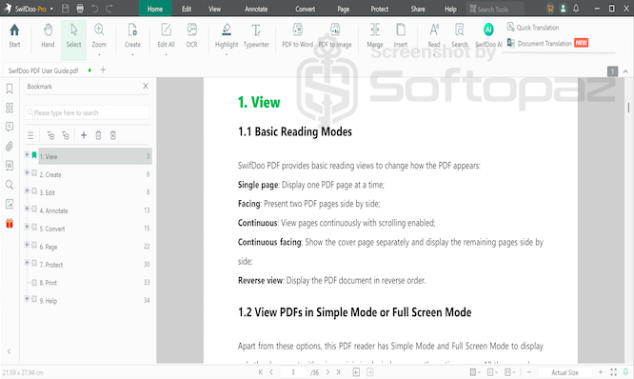Expand the '5. Convert' bookmark
634x379 pixels.
(27, 227)
